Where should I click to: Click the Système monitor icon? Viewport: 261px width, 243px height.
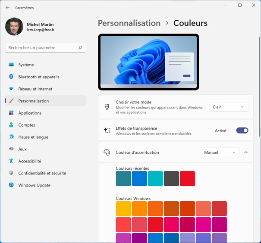point(11,65)
